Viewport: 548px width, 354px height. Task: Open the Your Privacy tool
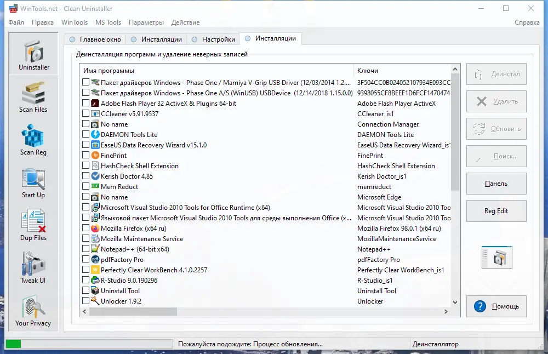[x=33, y=311]
